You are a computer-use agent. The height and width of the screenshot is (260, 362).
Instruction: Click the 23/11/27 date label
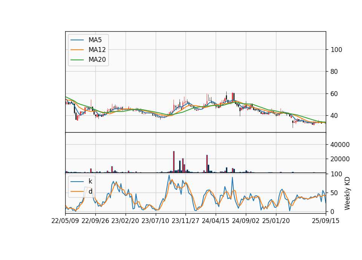[x=186, y=221]
